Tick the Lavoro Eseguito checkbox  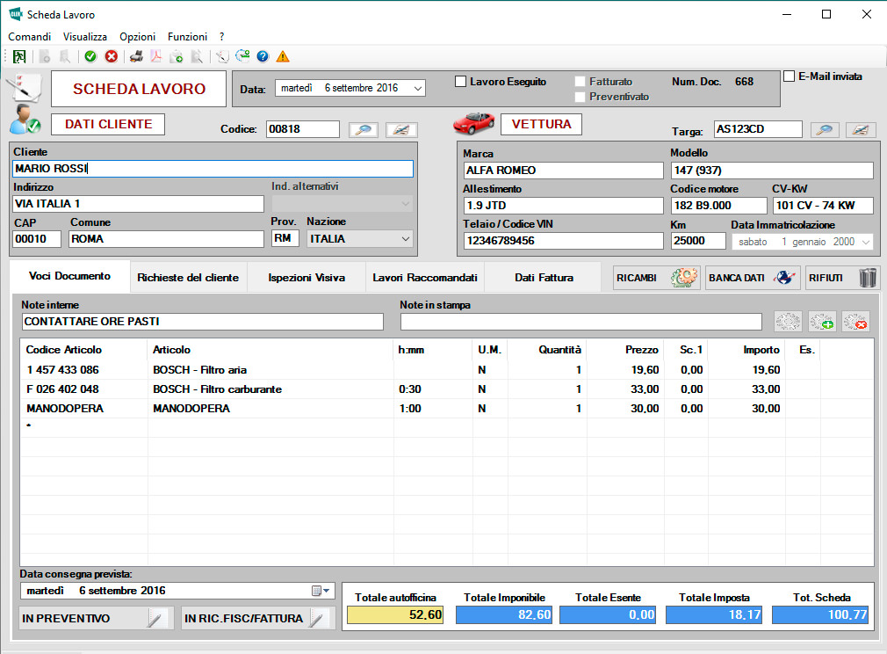[460, 82]
